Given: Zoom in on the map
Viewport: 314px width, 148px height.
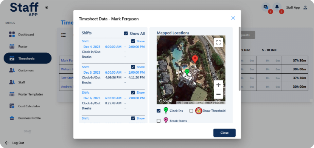Looking at the screenshot, I should (219, 85).
